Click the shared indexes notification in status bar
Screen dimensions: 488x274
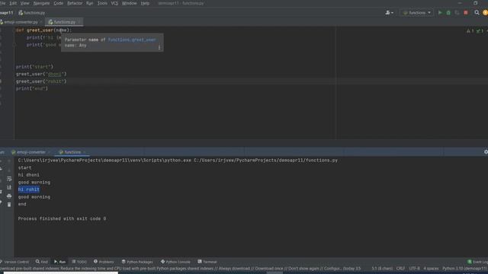click(181, 269)
